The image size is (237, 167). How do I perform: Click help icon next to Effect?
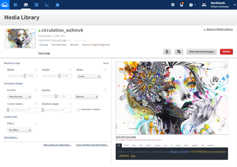coord(36,124)
